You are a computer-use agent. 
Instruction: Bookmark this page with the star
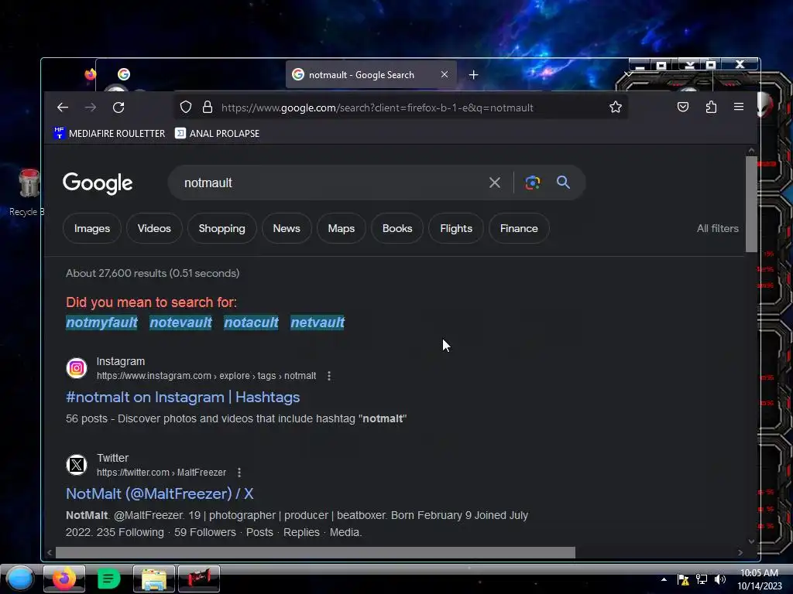tap(616, 107)
